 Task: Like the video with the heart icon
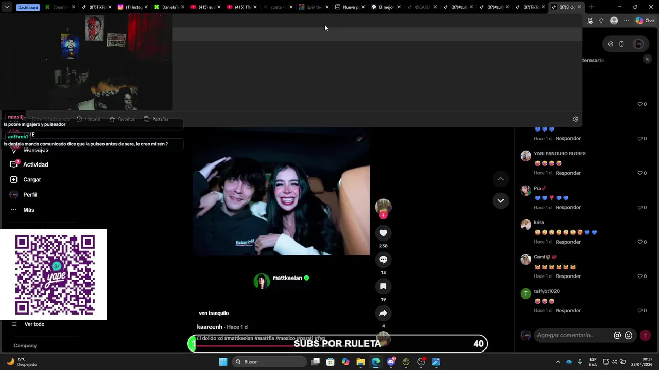[x=383, y=233]
